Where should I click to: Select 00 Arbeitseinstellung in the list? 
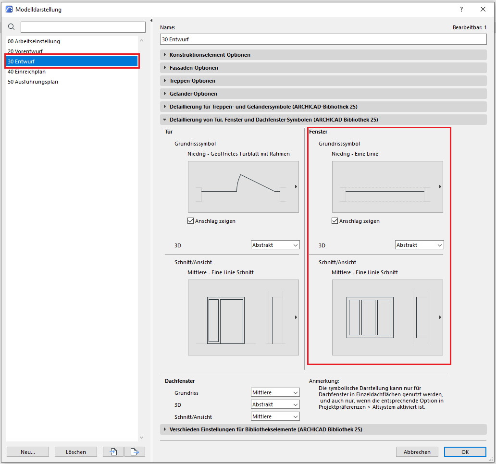(x=34, y=41)
